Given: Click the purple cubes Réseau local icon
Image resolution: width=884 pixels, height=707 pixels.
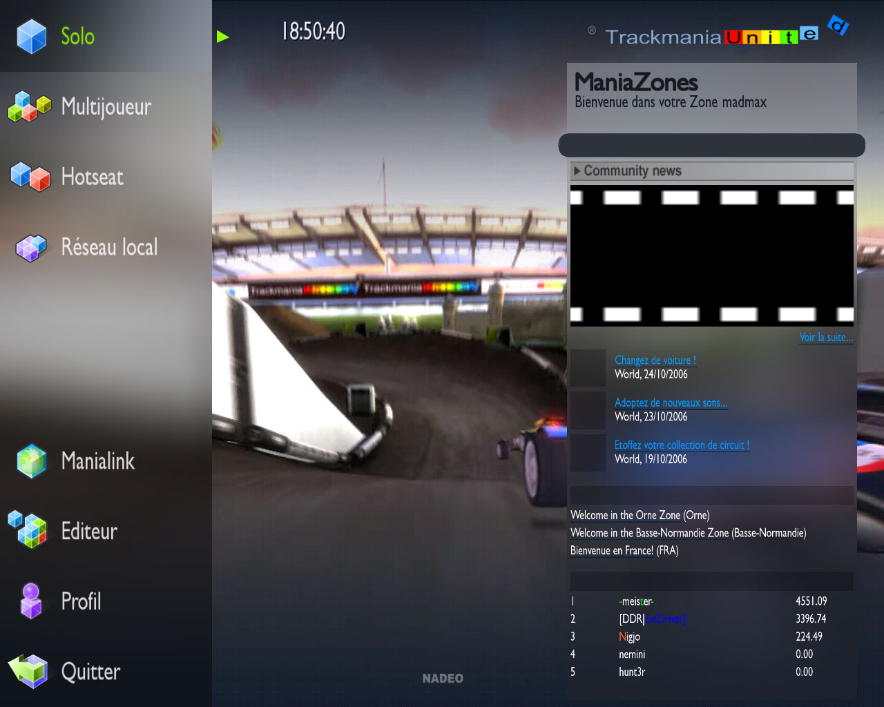Looking at the screenshot, I should (31, 247).
